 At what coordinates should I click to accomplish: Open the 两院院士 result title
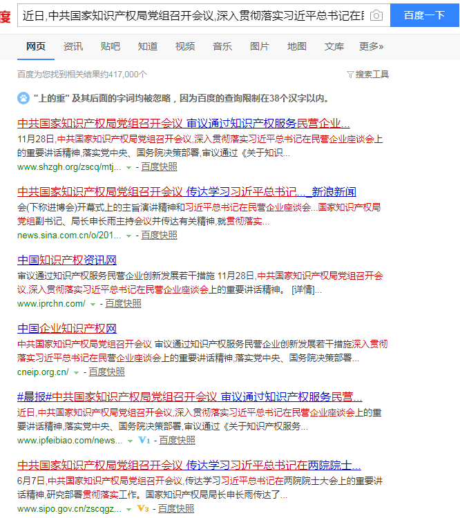coord(189,465)
